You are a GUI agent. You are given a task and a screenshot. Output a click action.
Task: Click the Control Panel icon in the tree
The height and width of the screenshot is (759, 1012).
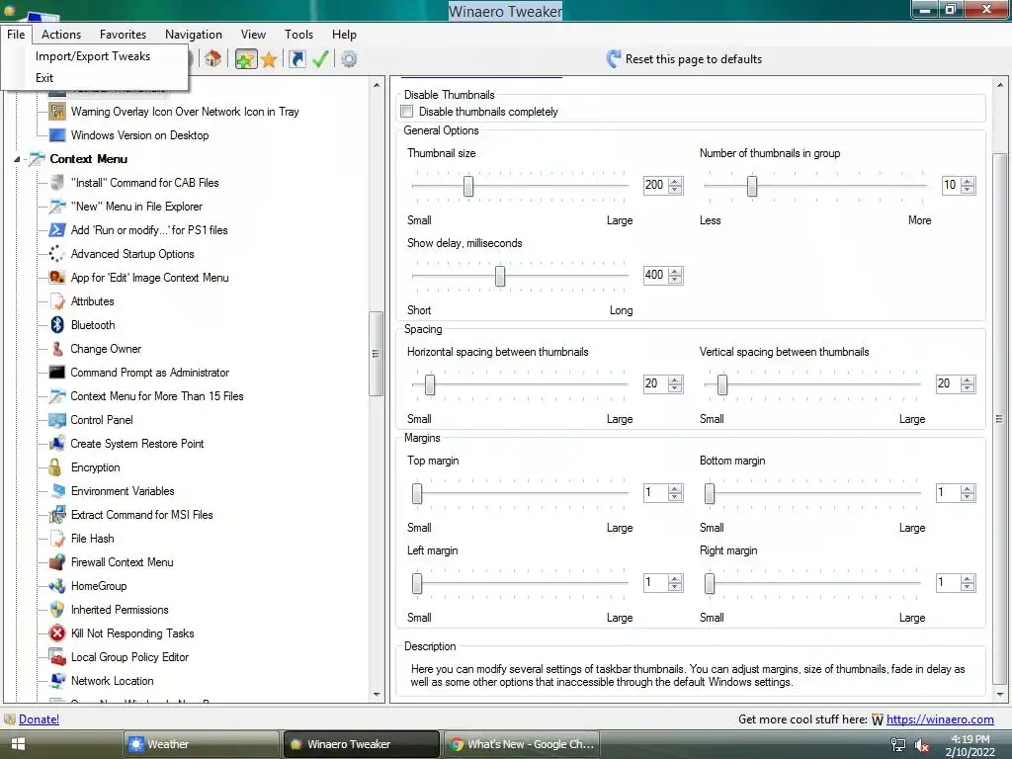(x=57, y=420)
